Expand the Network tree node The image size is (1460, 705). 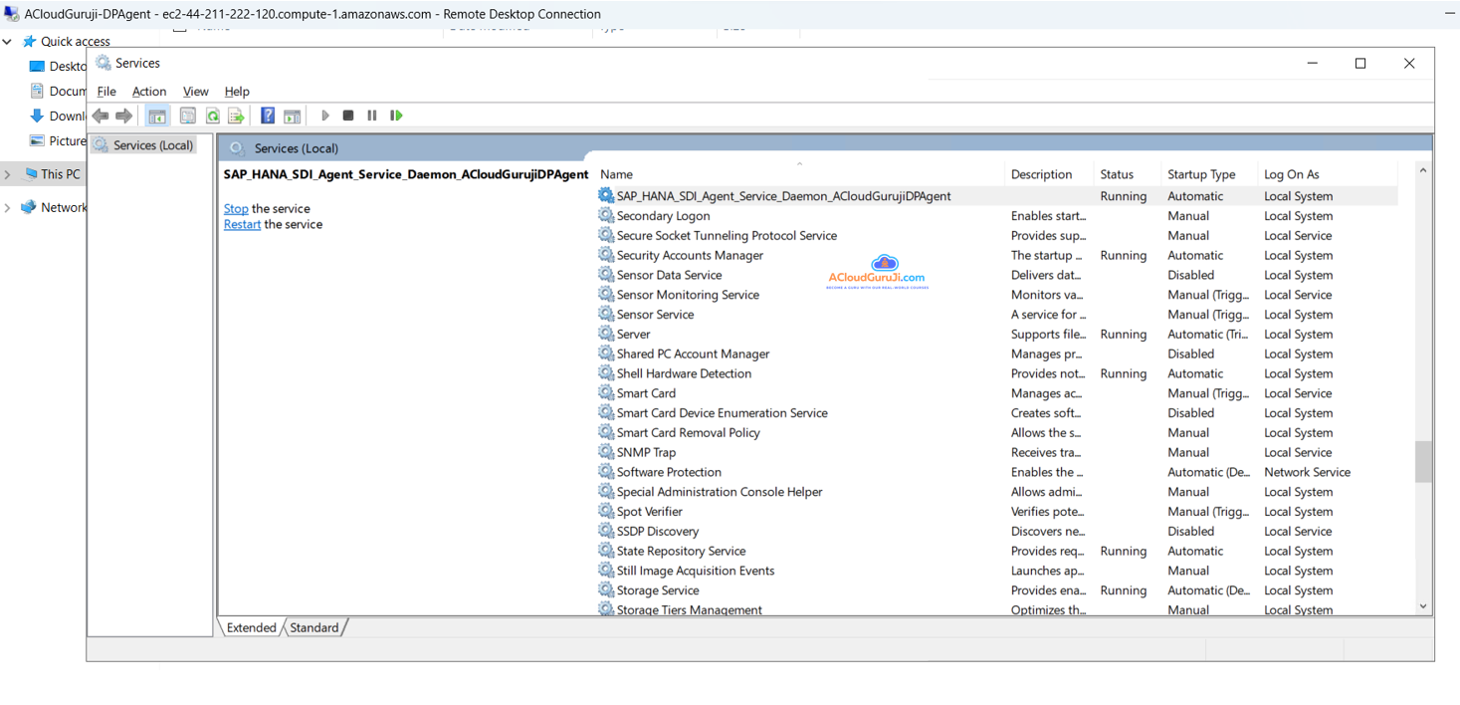click(8, 208)
